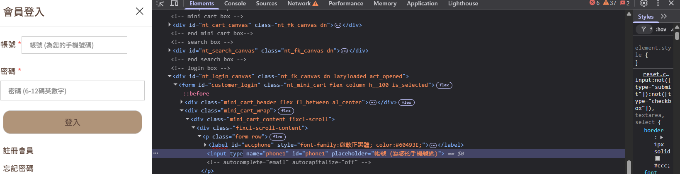The width and height of the screenshot is (680, 174).
Task: Click ellipsis in mini_cart_header div
Action: 373,102
